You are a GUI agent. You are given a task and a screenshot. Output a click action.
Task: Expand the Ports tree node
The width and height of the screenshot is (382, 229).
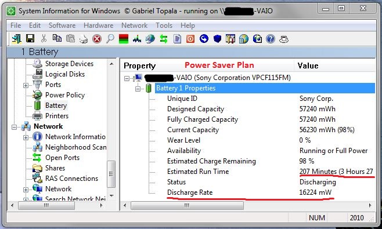tap(26, 85)
